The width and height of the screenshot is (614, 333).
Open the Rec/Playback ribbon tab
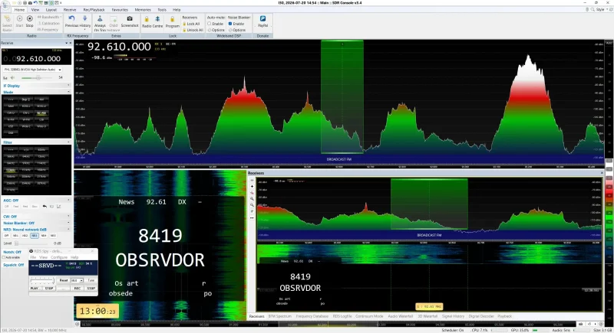tap(94, 10)
